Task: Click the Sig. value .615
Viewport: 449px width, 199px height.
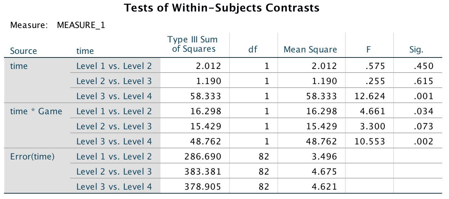Action: 423,81
